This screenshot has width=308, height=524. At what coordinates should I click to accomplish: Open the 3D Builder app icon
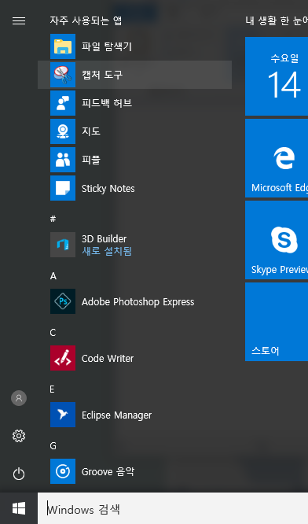coord(63,245)
